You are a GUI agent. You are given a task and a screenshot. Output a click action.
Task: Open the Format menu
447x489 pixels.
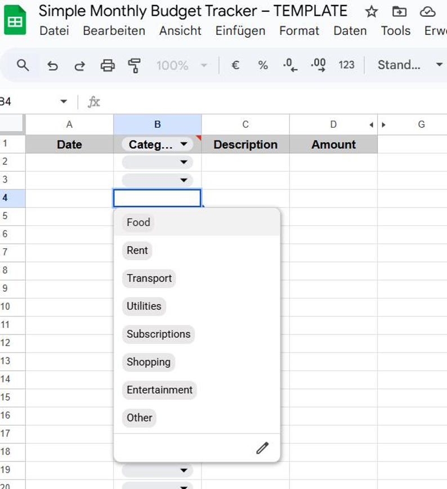pos(300,31)
